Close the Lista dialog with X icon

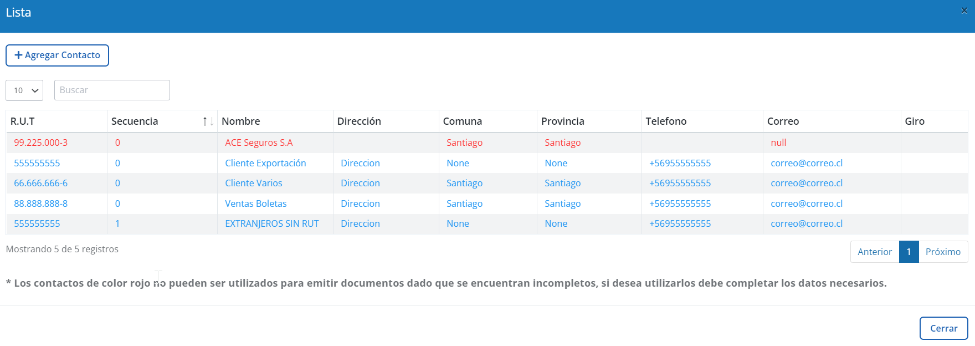pyautogui.click(x=964, y=11)
